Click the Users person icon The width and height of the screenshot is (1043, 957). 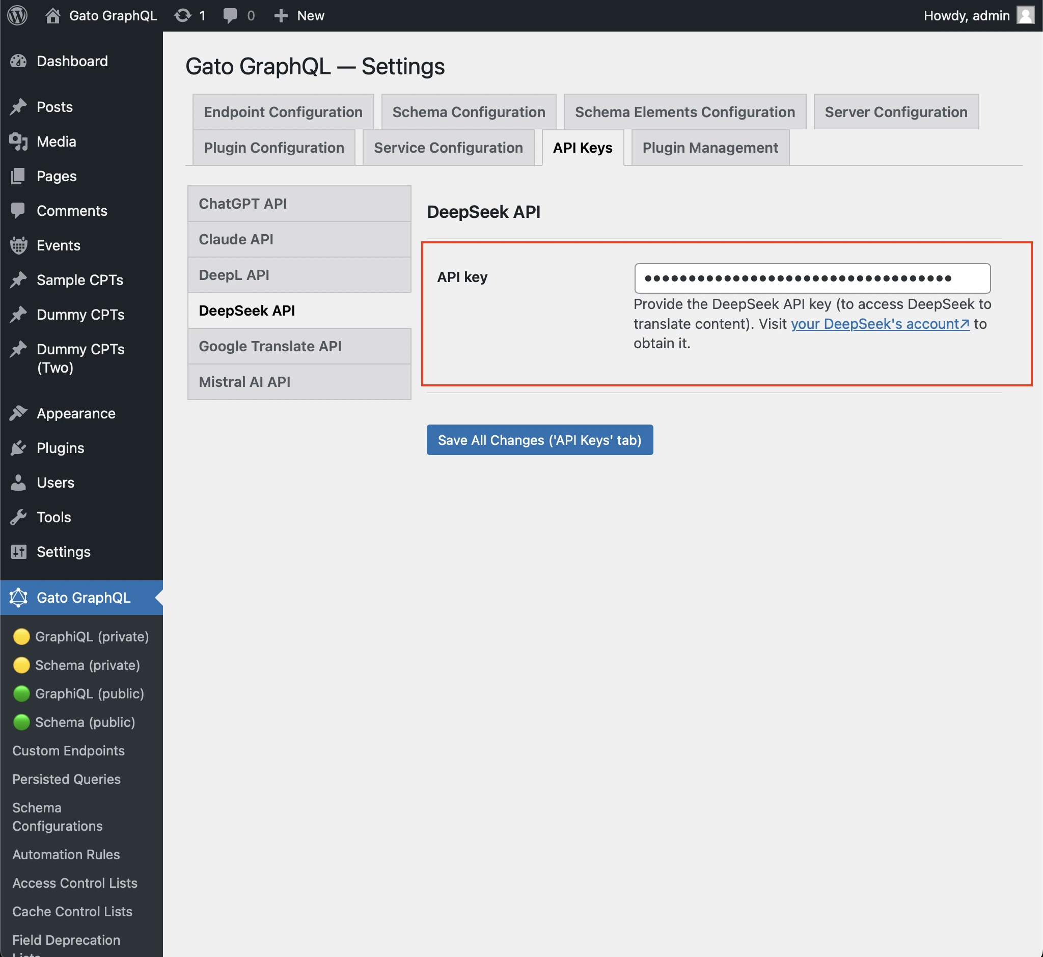coord(19,483)
